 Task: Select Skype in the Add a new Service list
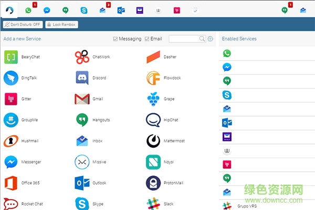[89, 204]
